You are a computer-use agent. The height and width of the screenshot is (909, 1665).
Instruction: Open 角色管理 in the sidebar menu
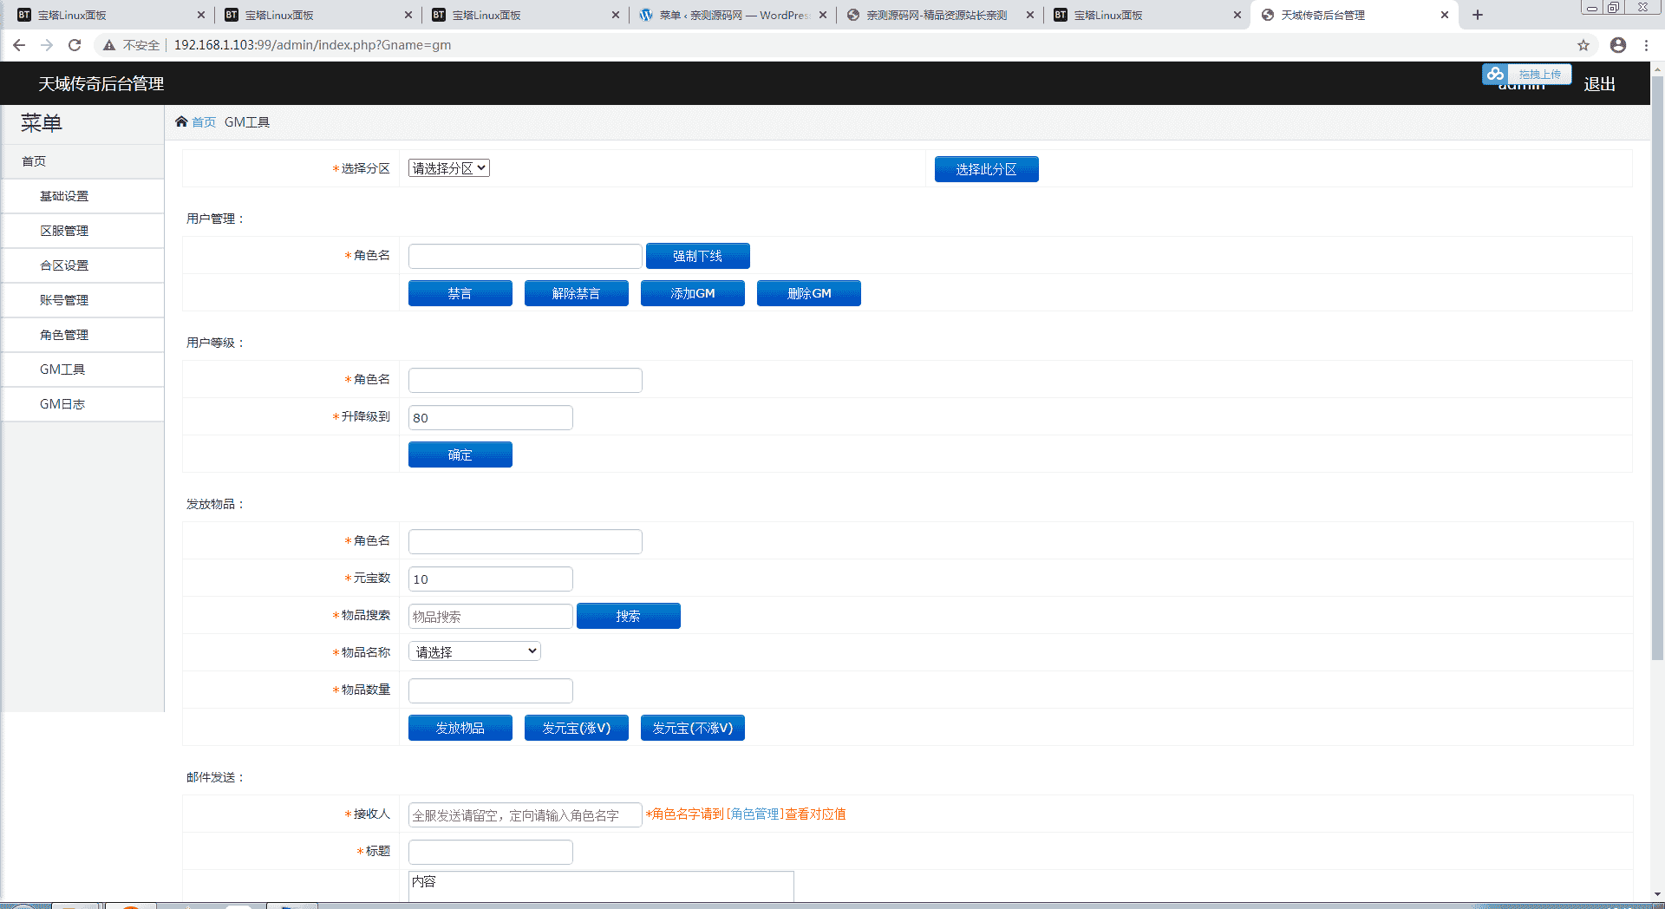point(64,335)
